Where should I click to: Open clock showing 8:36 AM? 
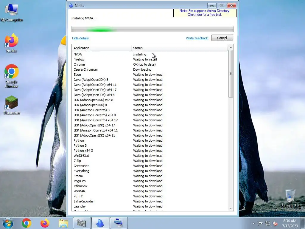290,223
